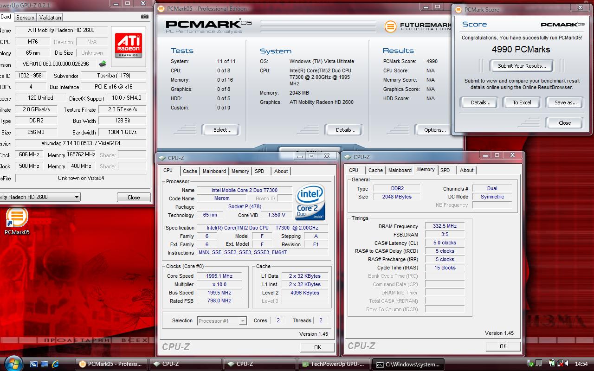This screenshot has height=371, width=594.
Task: Click the CPU-Z Name field Intel Mobile Core 2 Duo T7300
Action: click(x=245, y=190)
